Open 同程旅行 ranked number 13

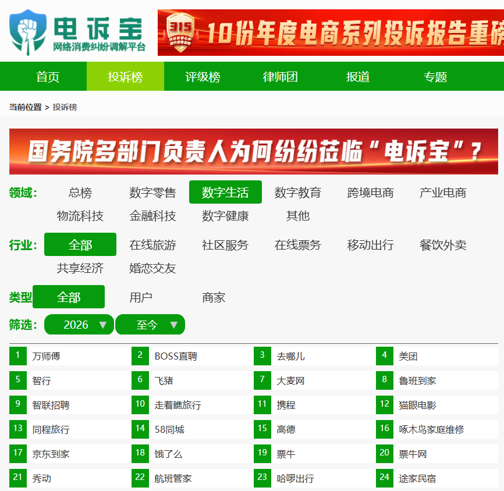[51, 429]
